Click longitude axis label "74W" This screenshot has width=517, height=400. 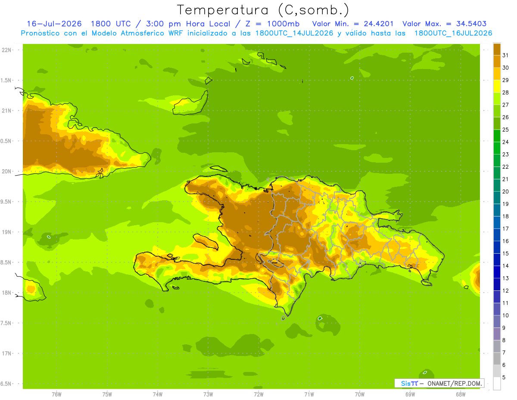[x=158, y=394]
